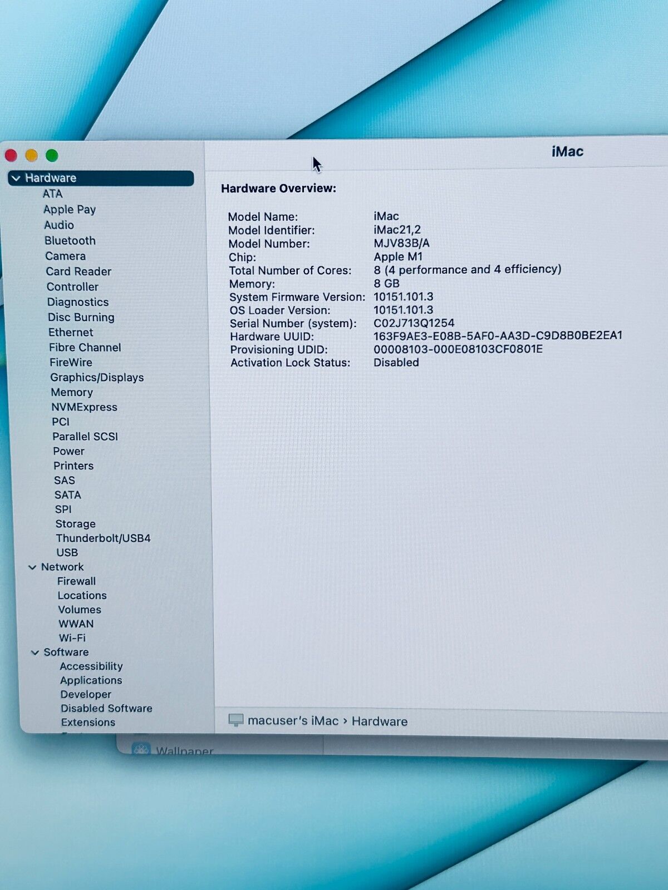Viewport: 668px width, 890px height.
Task: Collapse the Hardware section chevron
Action: (16, 179)
